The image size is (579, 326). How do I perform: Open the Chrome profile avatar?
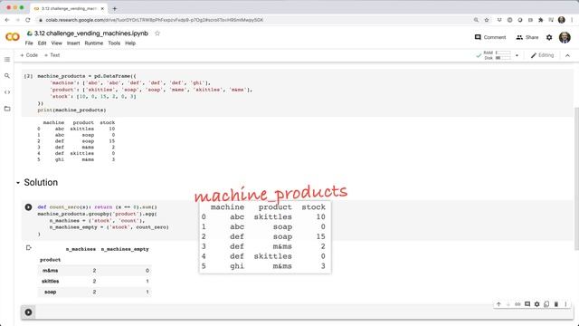coord(562,20)
